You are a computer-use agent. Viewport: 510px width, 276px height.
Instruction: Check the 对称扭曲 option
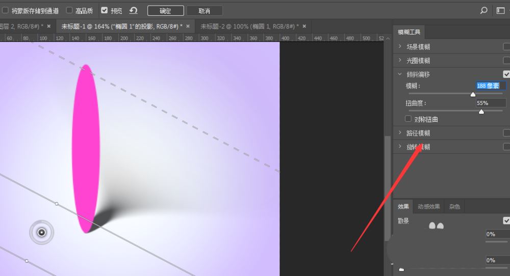(x=408, y=119)
